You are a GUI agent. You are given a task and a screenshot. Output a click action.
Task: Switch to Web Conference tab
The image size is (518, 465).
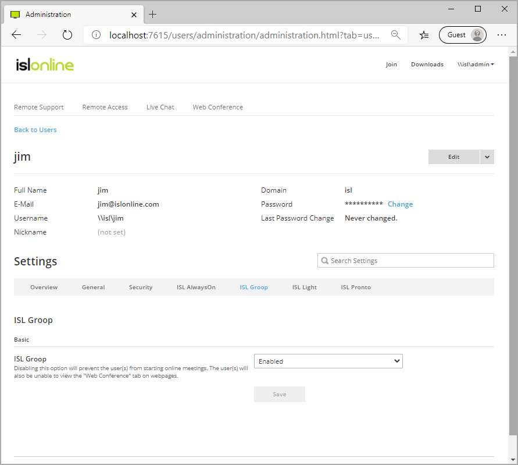point(217,107)
